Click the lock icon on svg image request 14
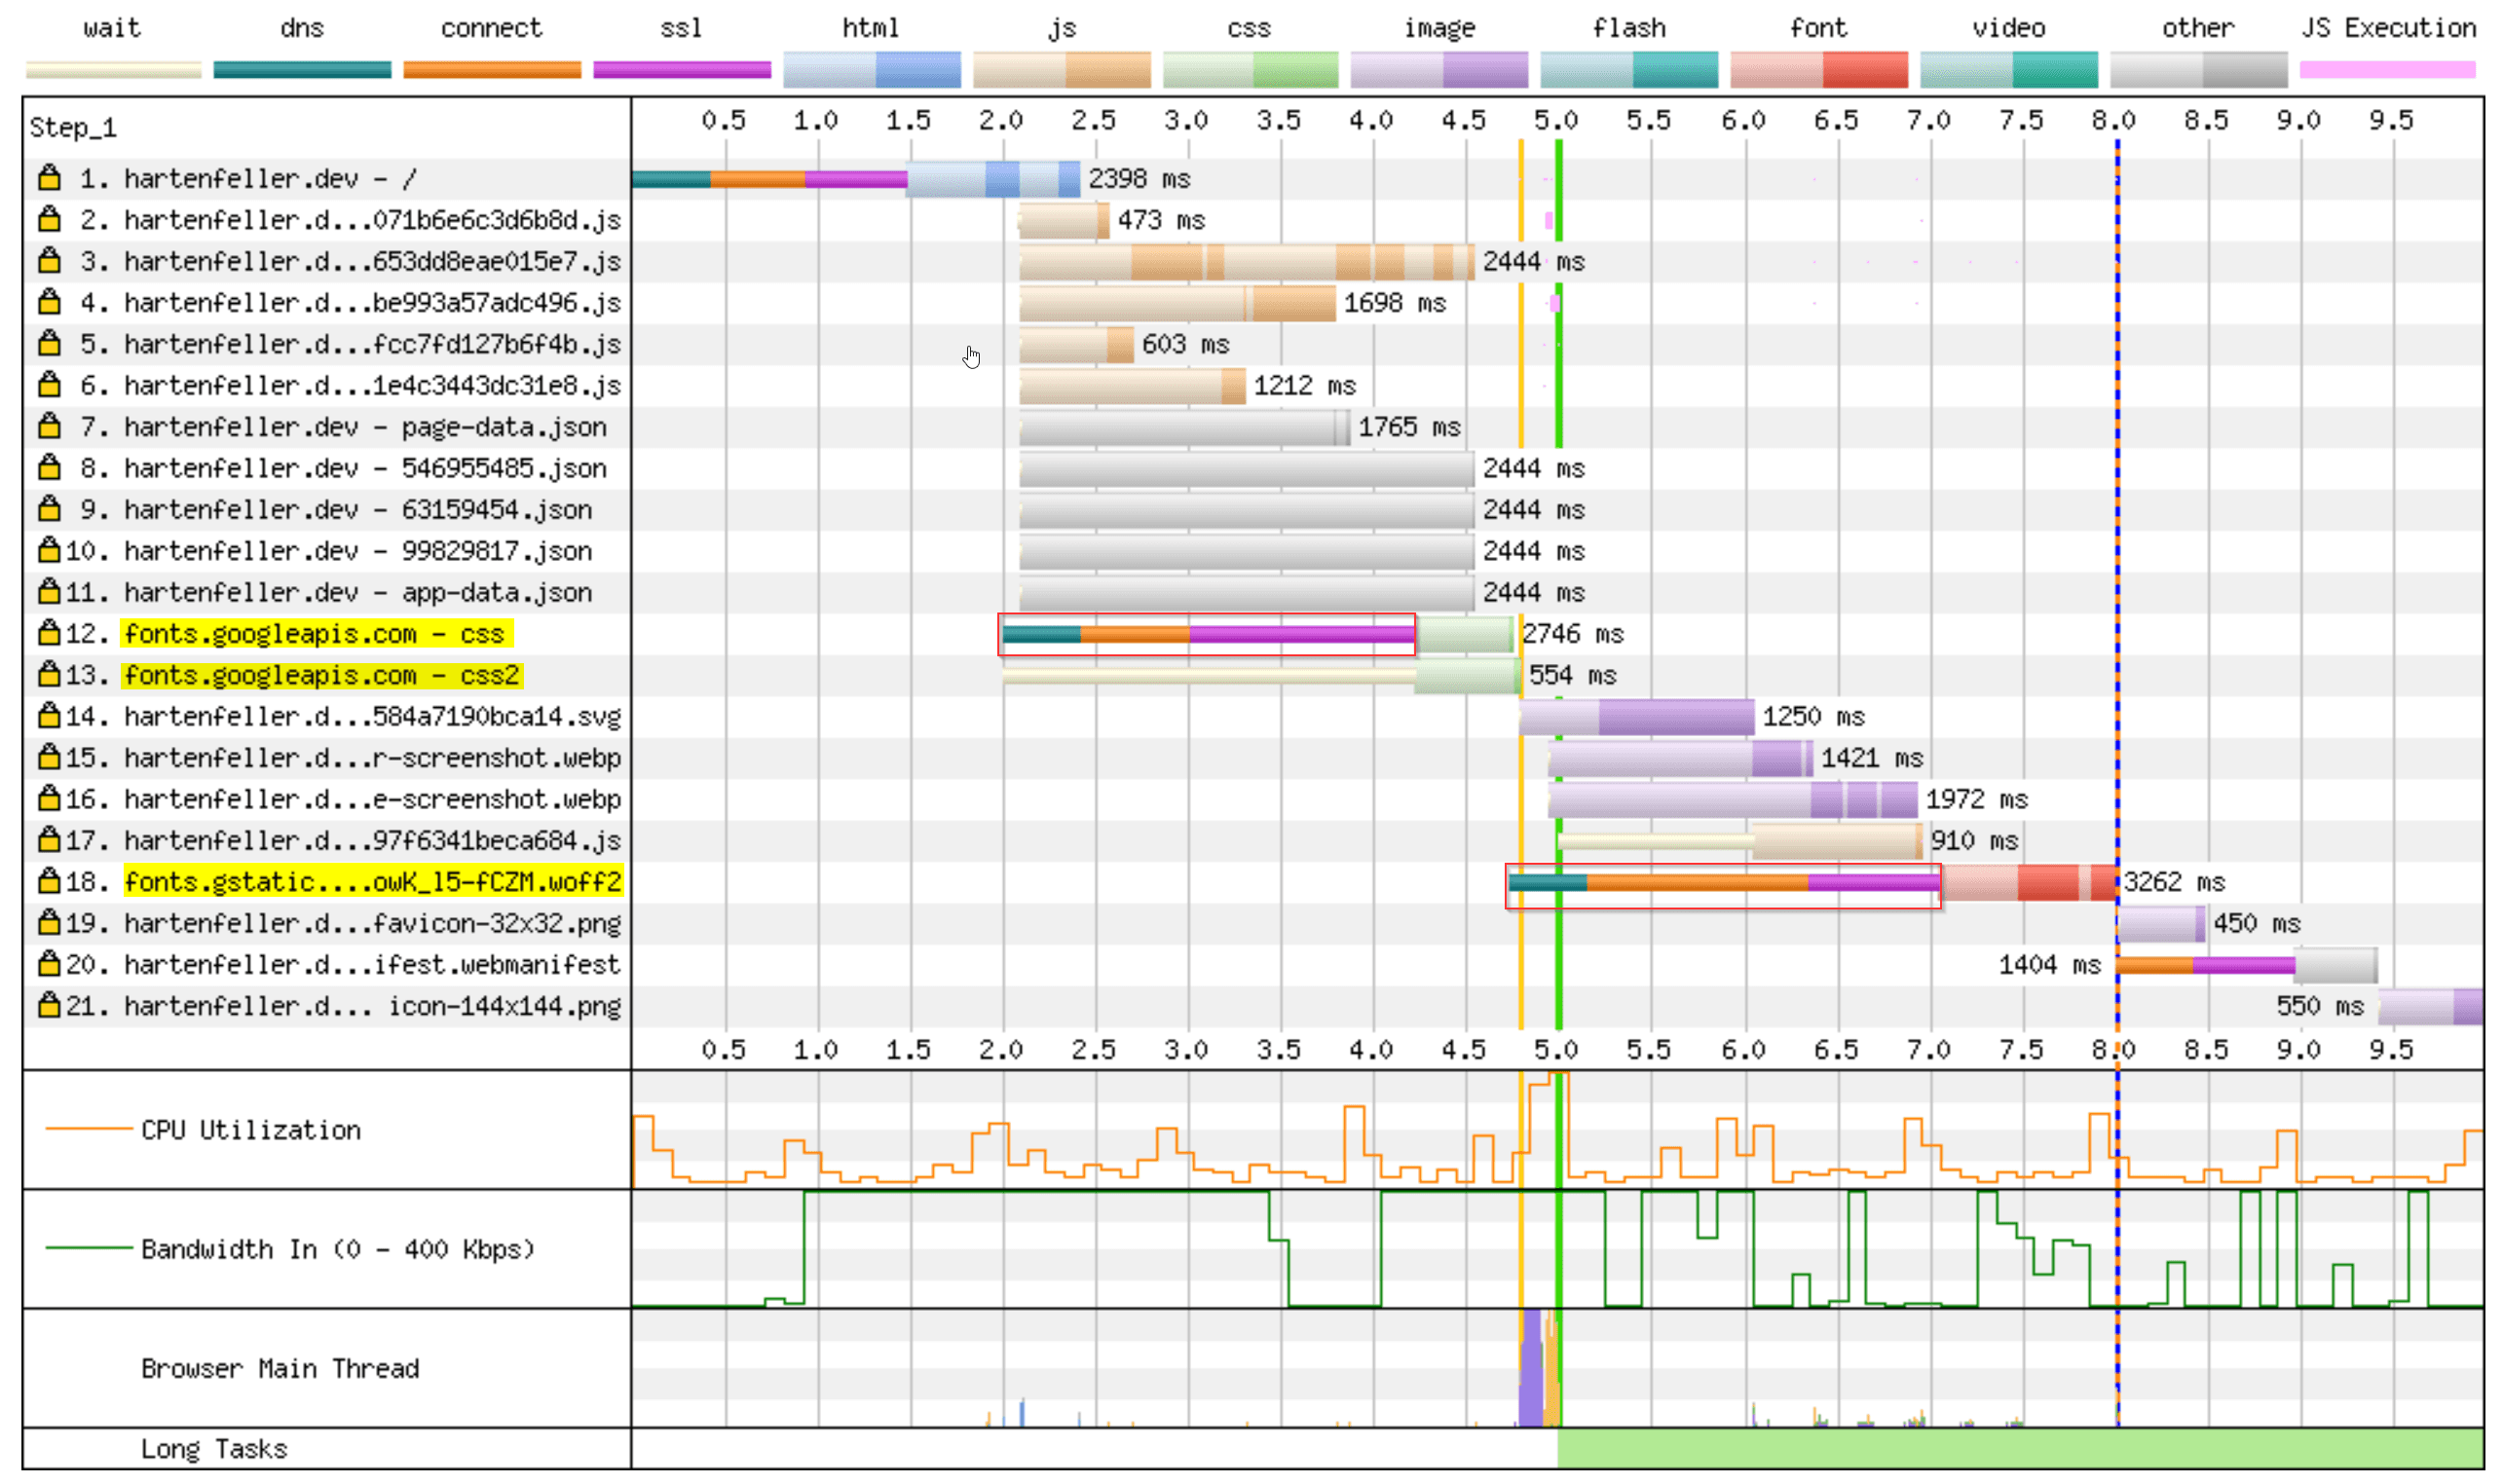This screenshot has width=2503, height=1484. tap(49, 716)
